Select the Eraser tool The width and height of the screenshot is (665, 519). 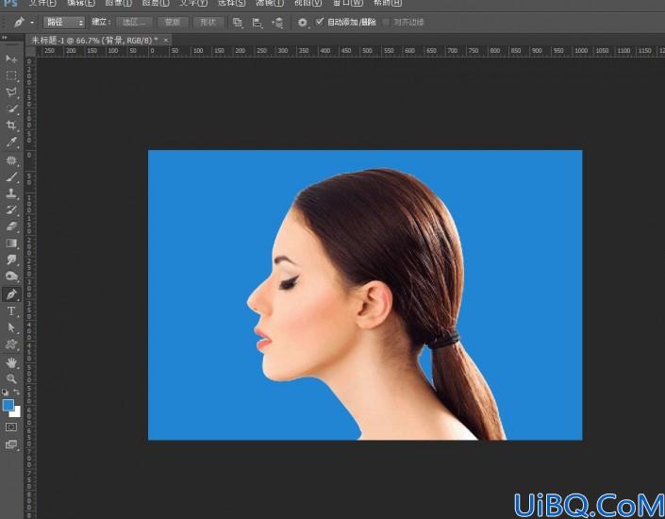[x=11, y=226]
